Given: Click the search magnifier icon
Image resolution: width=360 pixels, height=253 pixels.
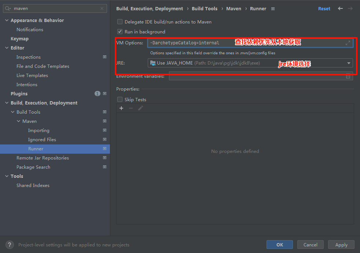Looking at the screenshot, I should point(8,8).
